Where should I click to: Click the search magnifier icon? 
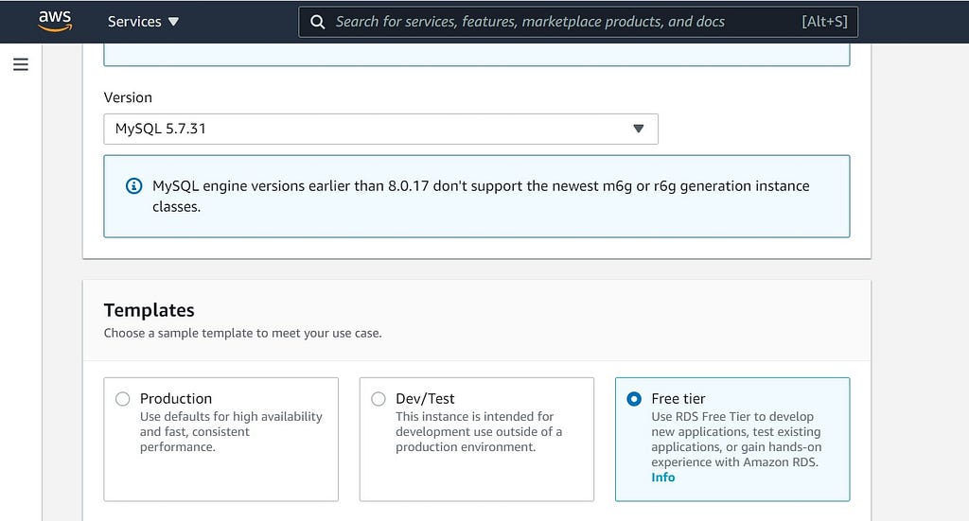tap(318, 23)
